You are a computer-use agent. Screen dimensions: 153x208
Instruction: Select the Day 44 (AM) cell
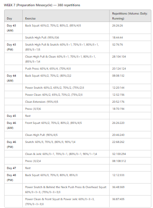(14, 78)
